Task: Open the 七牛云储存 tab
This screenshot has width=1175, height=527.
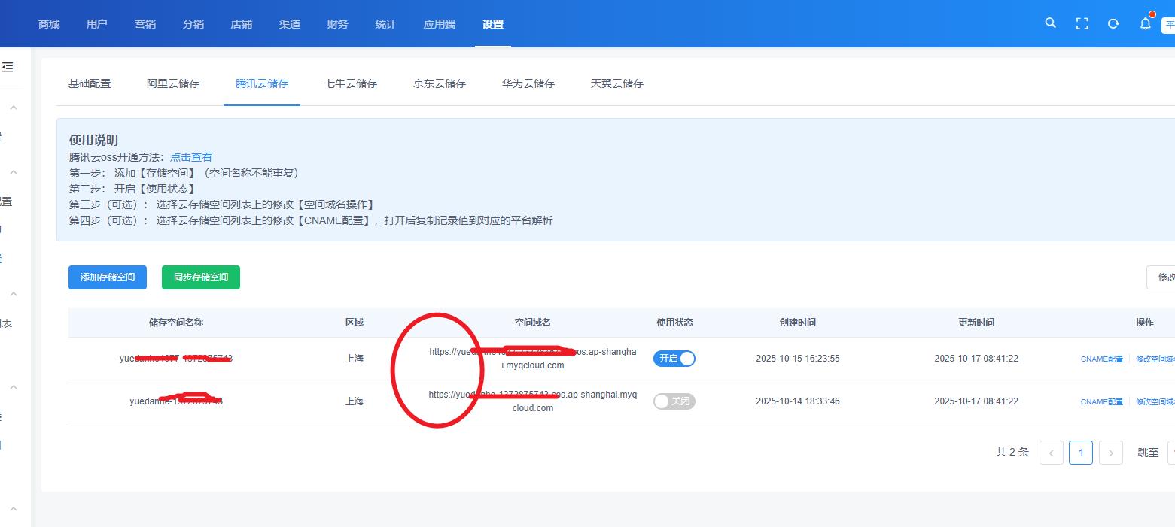Action: 351,83
